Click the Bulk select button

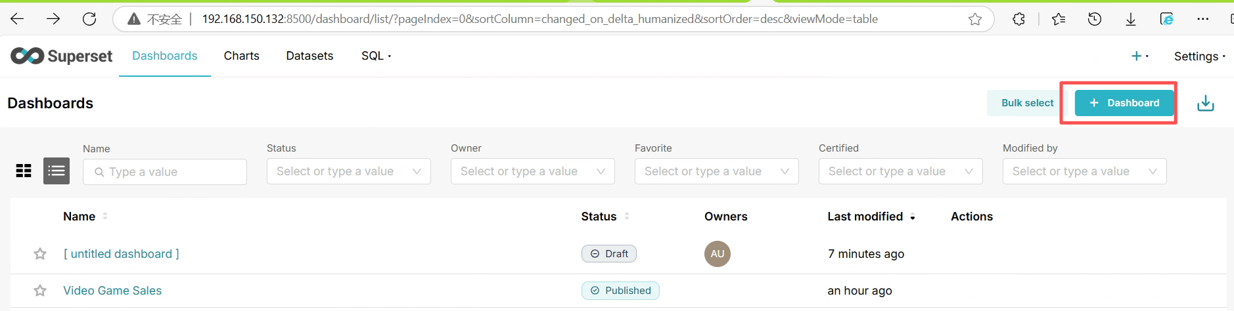tap(1027, 103)
